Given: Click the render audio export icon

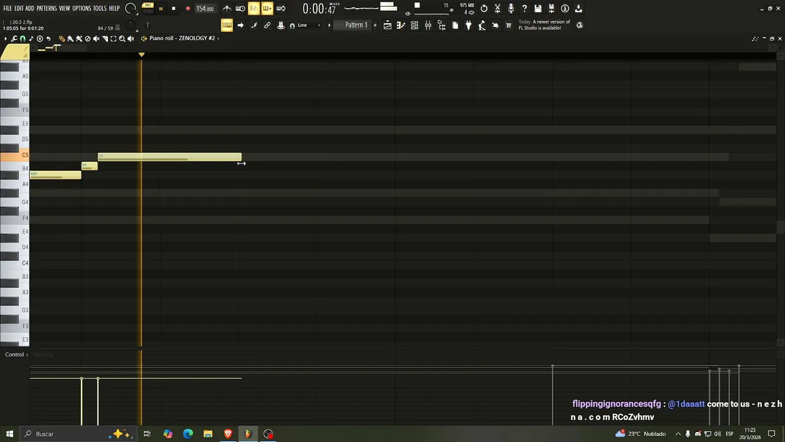Looking at the screenshot, I should pos(551,9).
